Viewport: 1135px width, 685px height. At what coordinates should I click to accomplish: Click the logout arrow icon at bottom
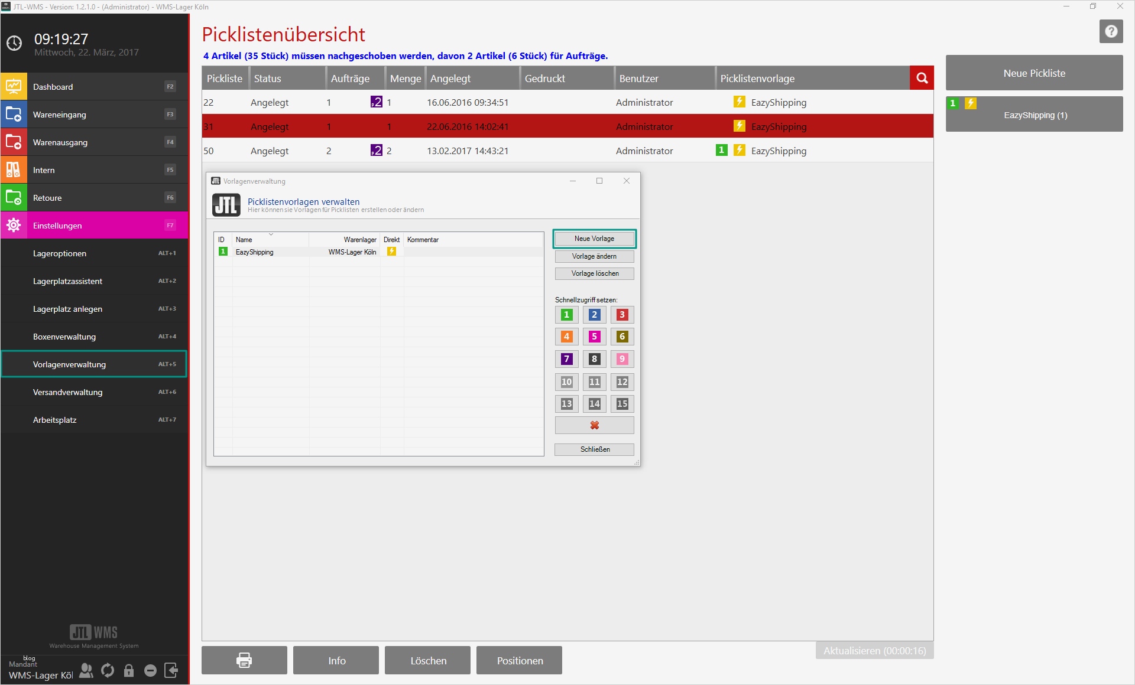[171, 670]
